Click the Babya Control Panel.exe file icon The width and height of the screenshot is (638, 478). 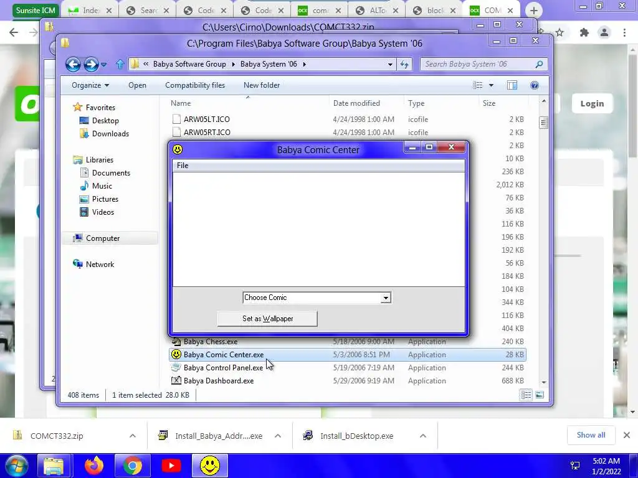pyautogui.click(x=176, y=367)
